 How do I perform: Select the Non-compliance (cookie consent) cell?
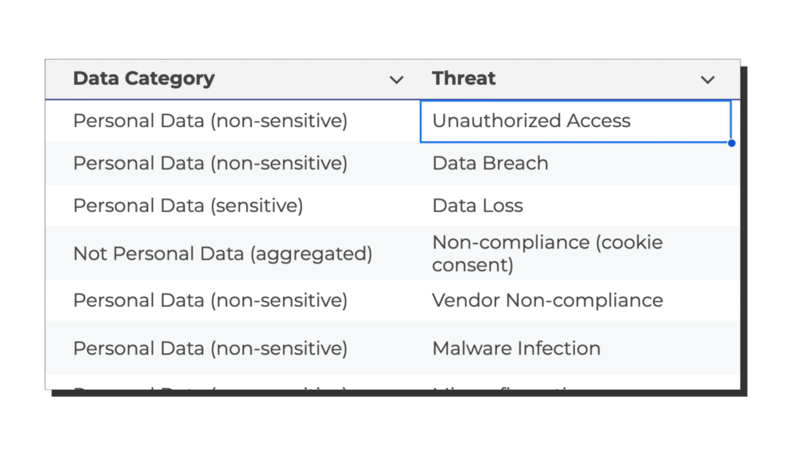[x=547, y=253]
